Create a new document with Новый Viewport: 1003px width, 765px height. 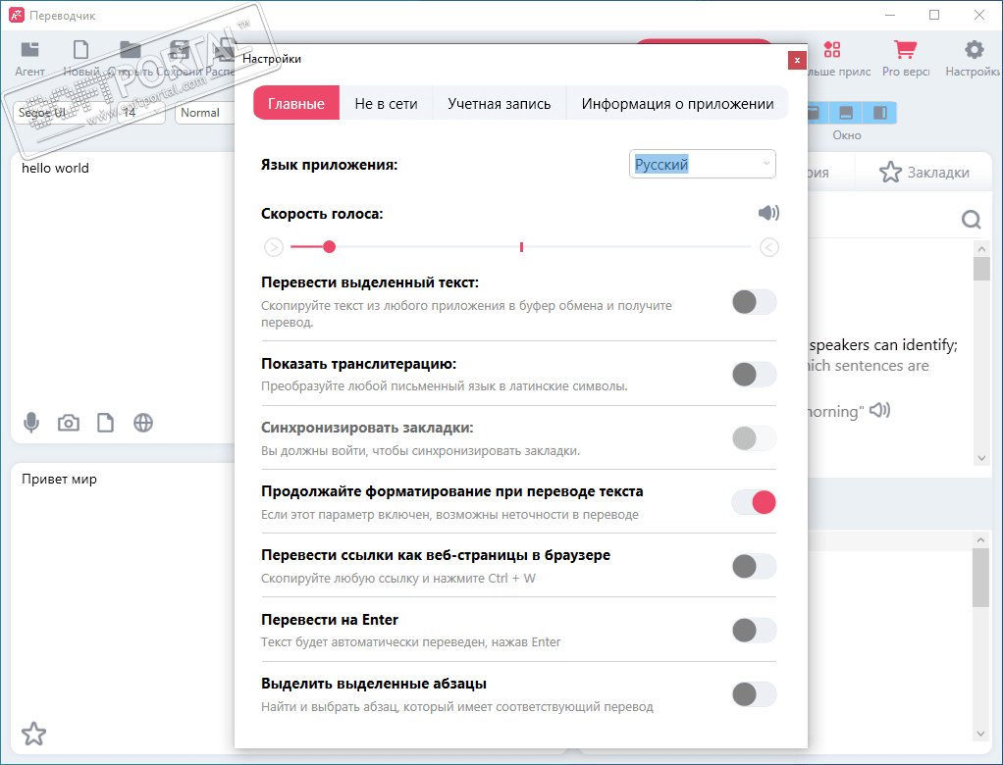point(80,59)
